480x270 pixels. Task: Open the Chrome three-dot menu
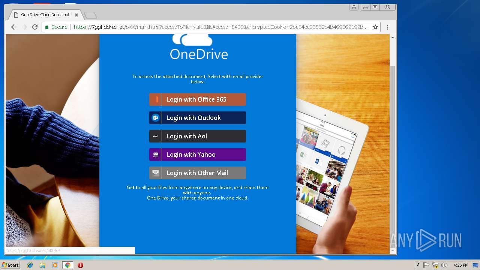pos(387,27)
